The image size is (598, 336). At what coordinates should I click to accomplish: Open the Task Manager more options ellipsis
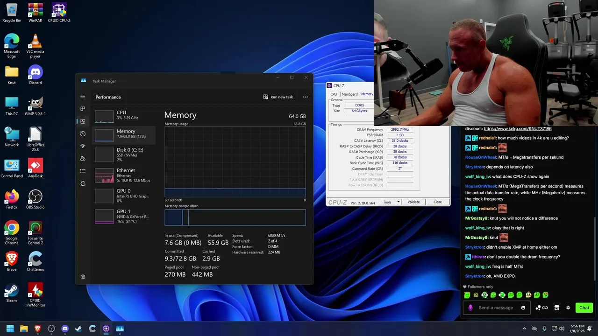point(305,97)
